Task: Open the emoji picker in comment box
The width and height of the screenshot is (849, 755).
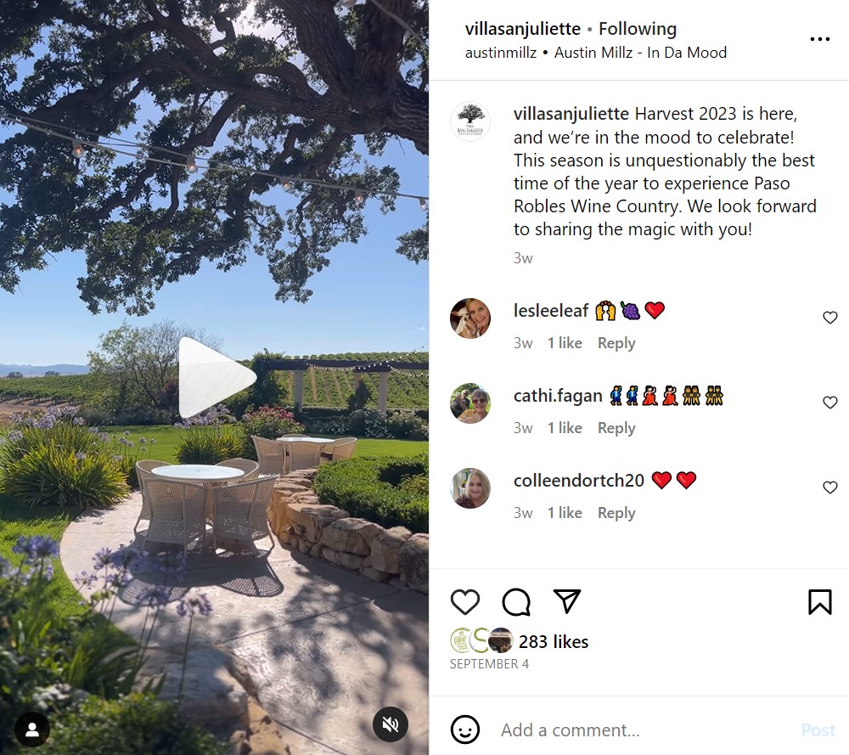Action: click(464, 730)
